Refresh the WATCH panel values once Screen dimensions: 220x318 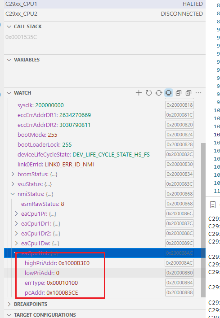tap(149, 93)
